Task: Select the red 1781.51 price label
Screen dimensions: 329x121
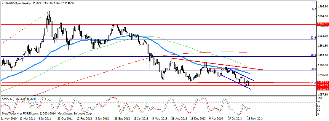Action: coord(322,24)
